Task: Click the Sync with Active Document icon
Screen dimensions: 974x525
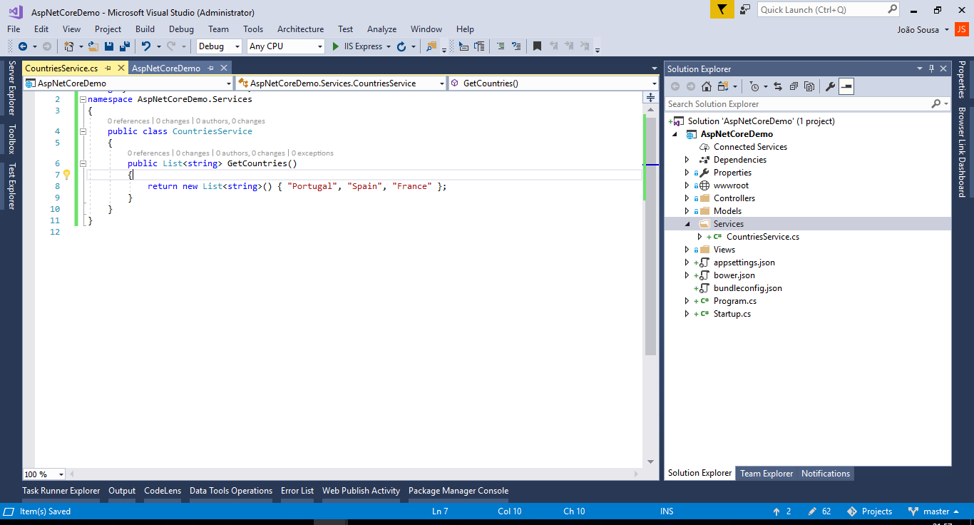Action: pyautogui.click(x=777, y=86)
